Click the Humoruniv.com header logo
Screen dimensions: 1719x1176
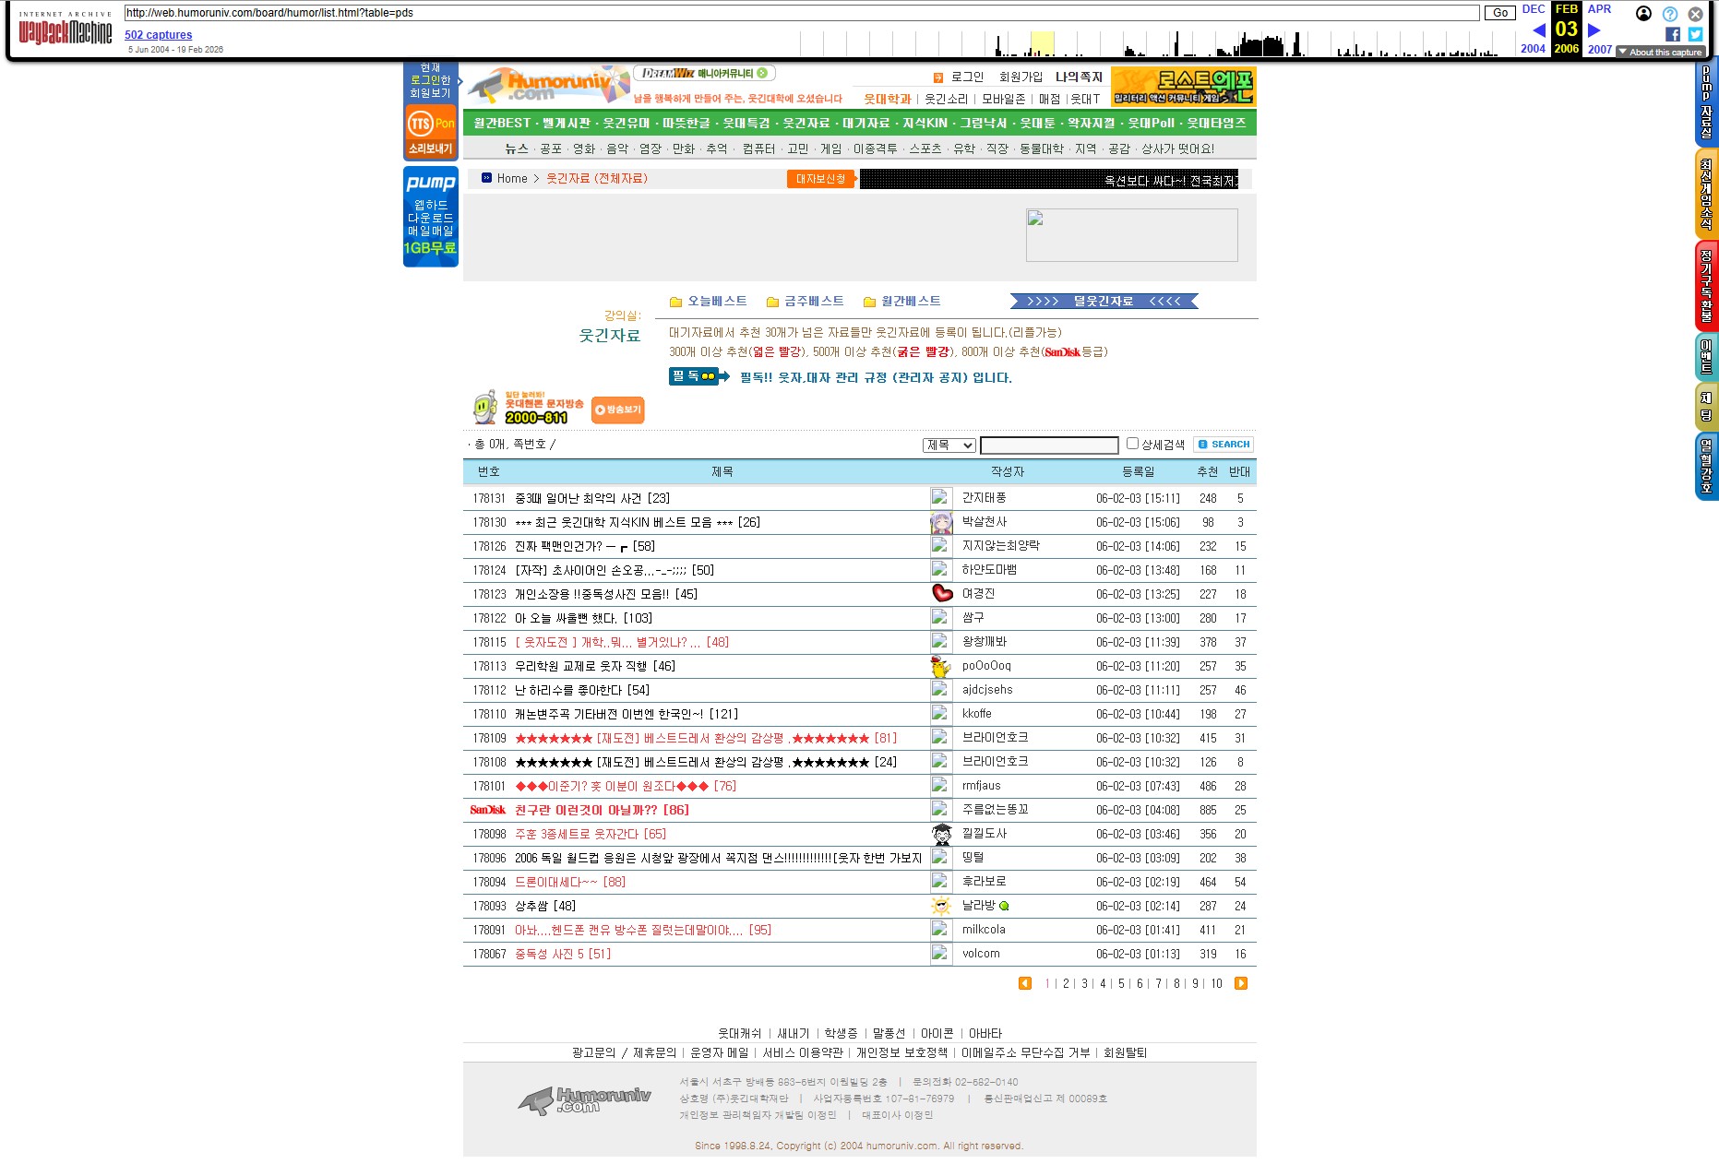(549, 85)
